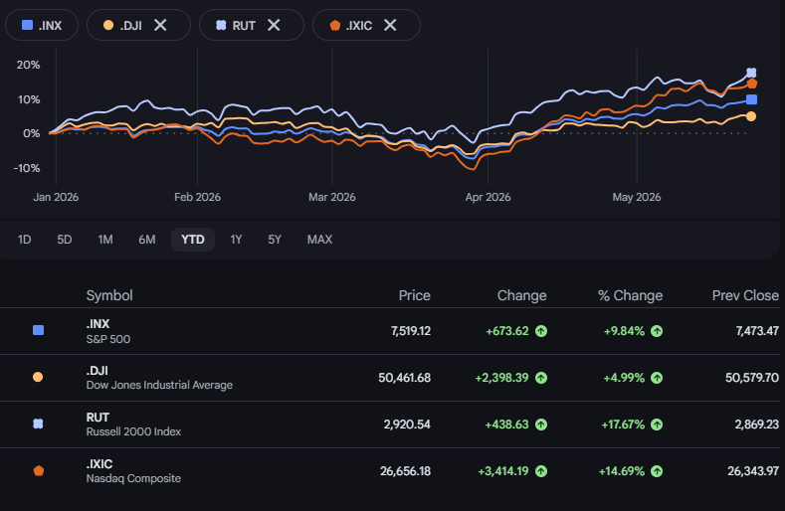Screen dimensions: 785x511
Task: Click the .DJI chip label
Action: pyautogui.click(x=131, y=26)
